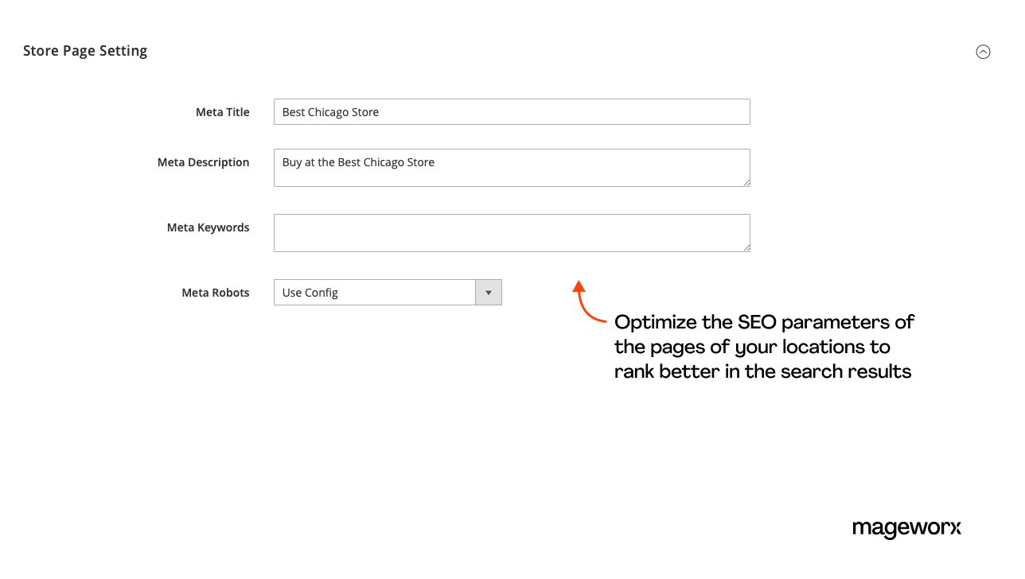The width and height of the screenshot is (1025, 579).
Task: Click the Store Page Setting heading
Action: (85, 51)
